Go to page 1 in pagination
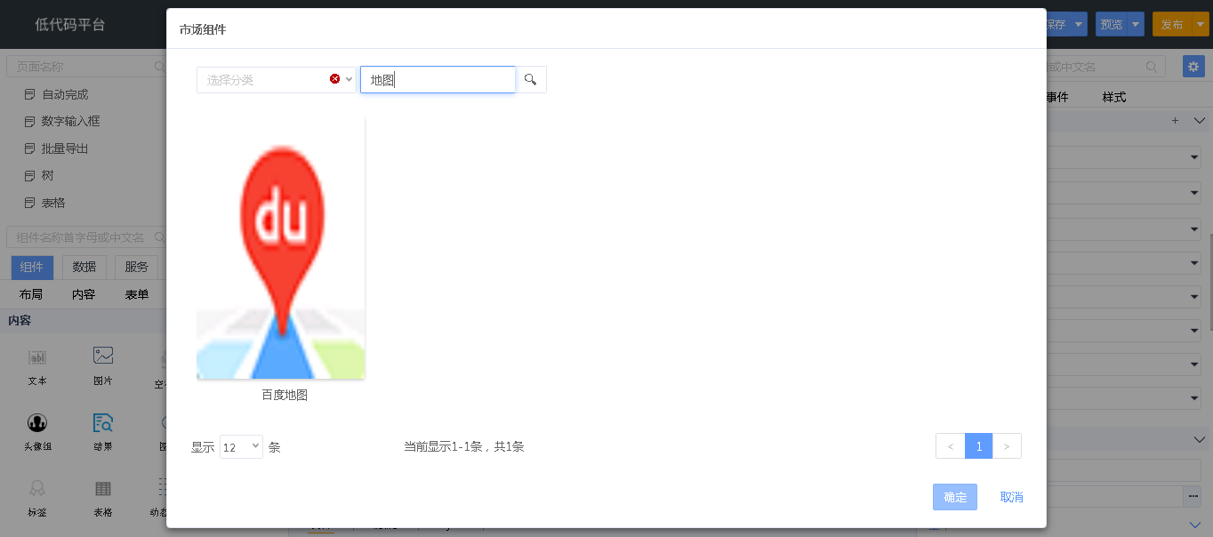 click(x=978, y=446)
